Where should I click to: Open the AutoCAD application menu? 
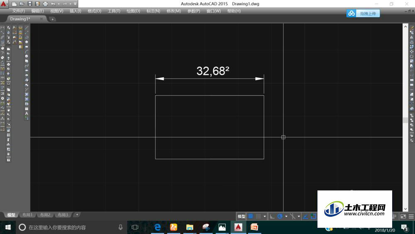click(4, 4)
